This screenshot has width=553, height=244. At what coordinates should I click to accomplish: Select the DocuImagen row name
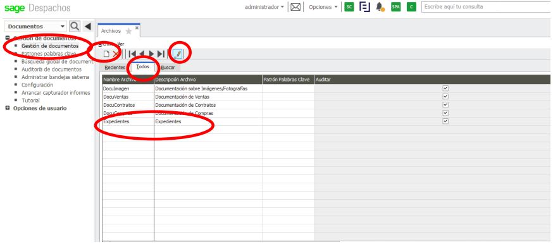pyautogui.click(x=116, y=88)
